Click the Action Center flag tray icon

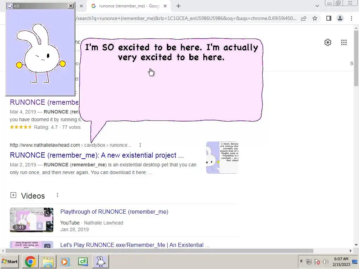pos(317,261)
